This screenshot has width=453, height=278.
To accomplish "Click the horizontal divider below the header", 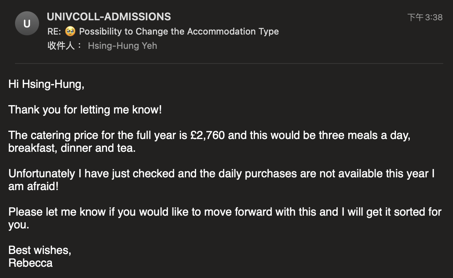I will [229, 63].
